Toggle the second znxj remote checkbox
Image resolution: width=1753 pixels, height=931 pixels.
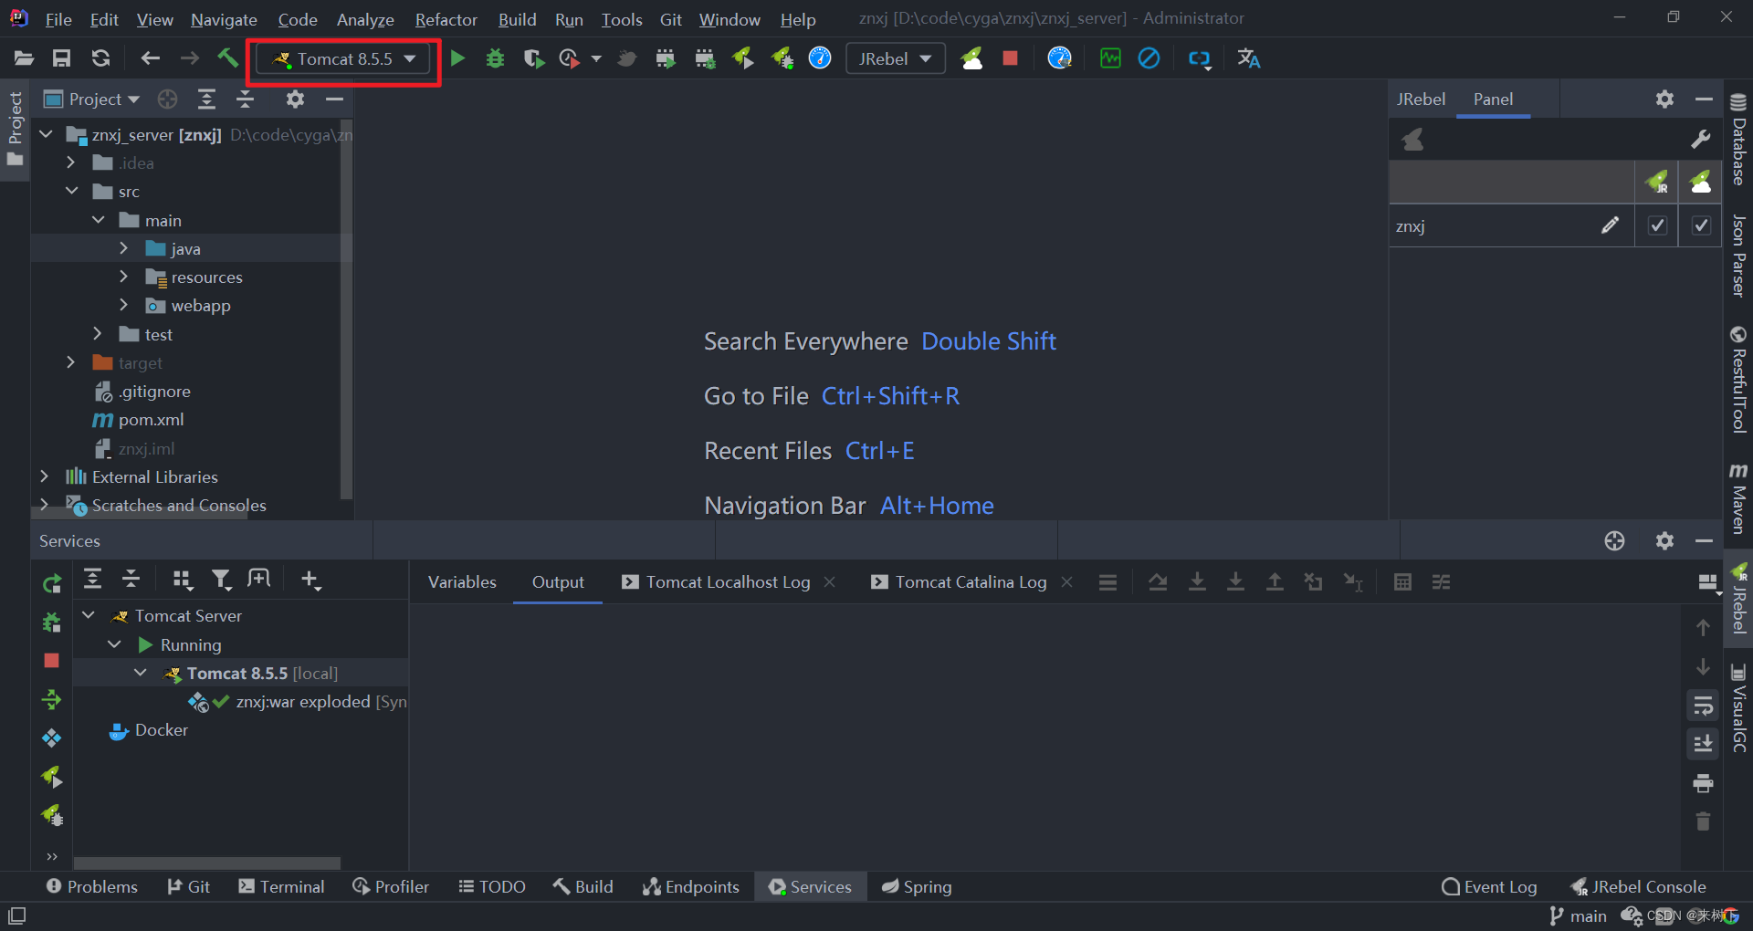1701,225
